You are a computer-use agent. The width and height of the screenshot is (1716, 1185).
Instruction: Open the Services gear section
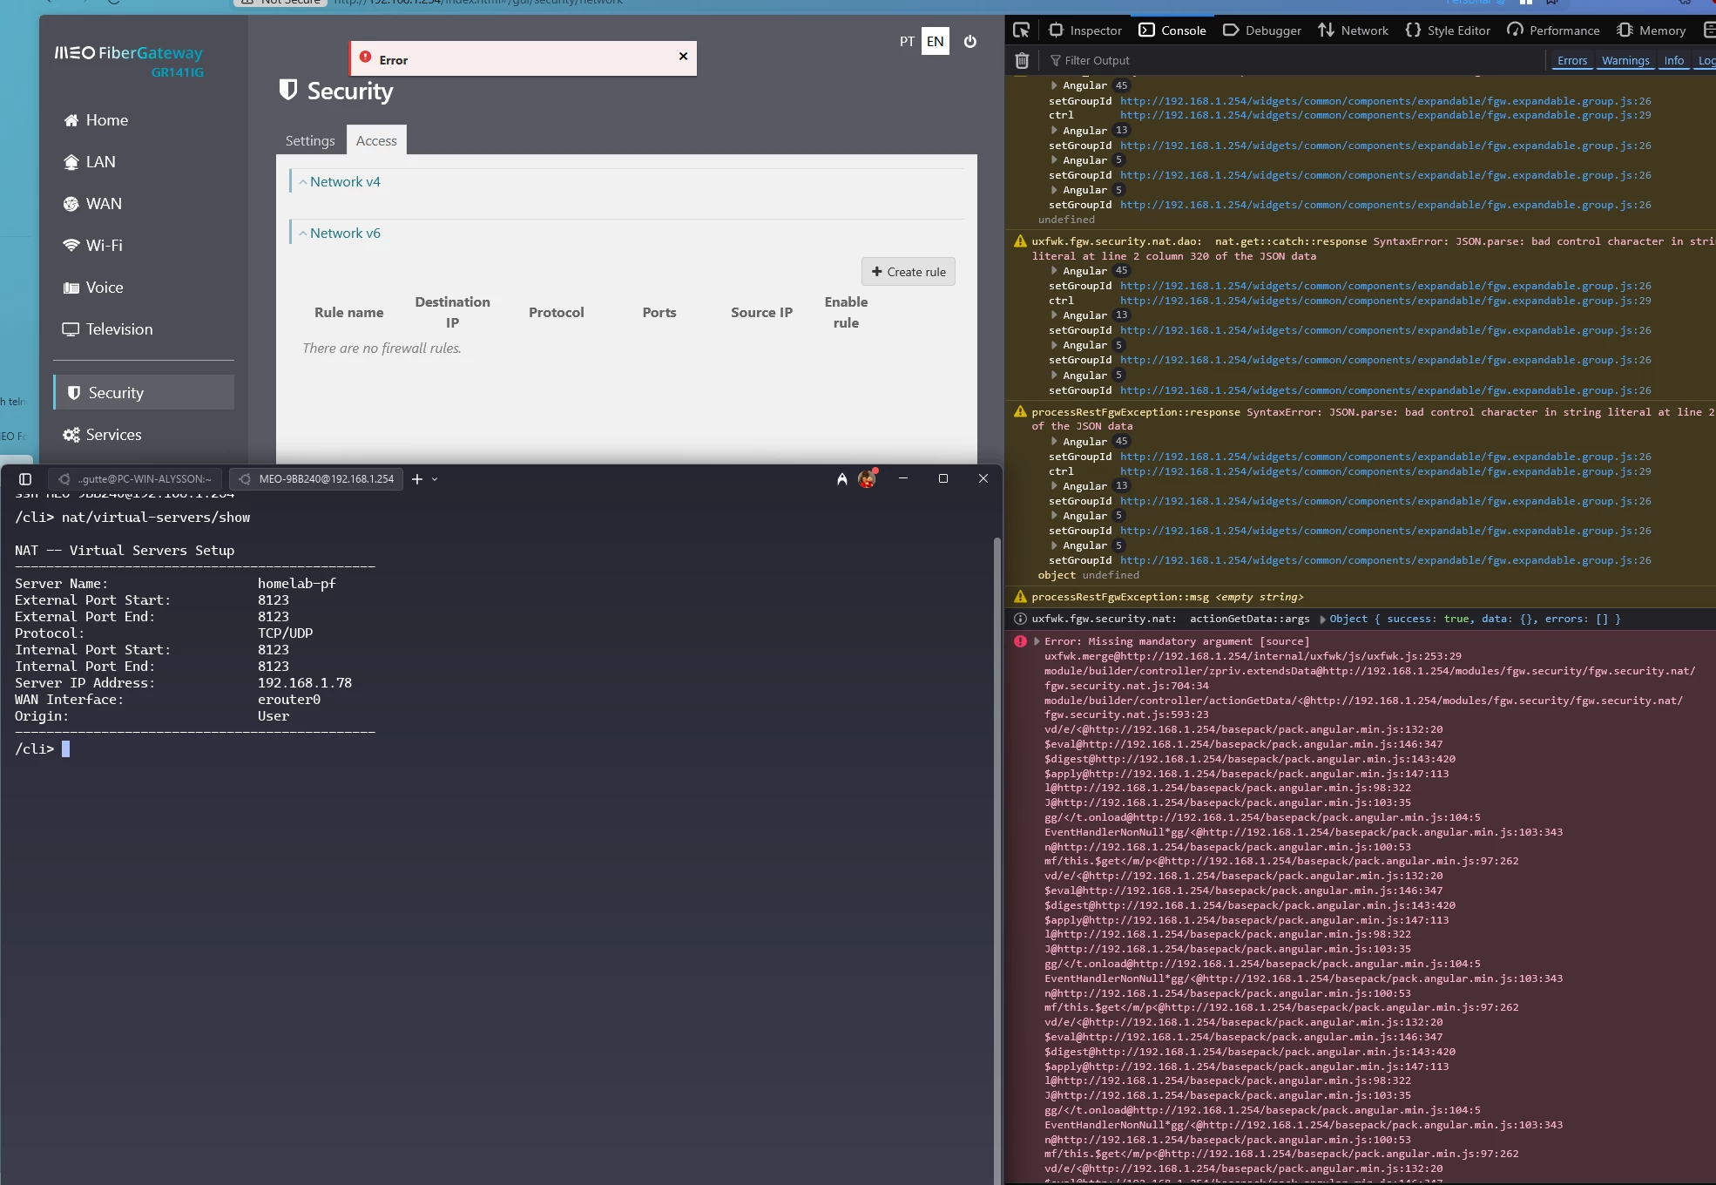coord(113,435)
